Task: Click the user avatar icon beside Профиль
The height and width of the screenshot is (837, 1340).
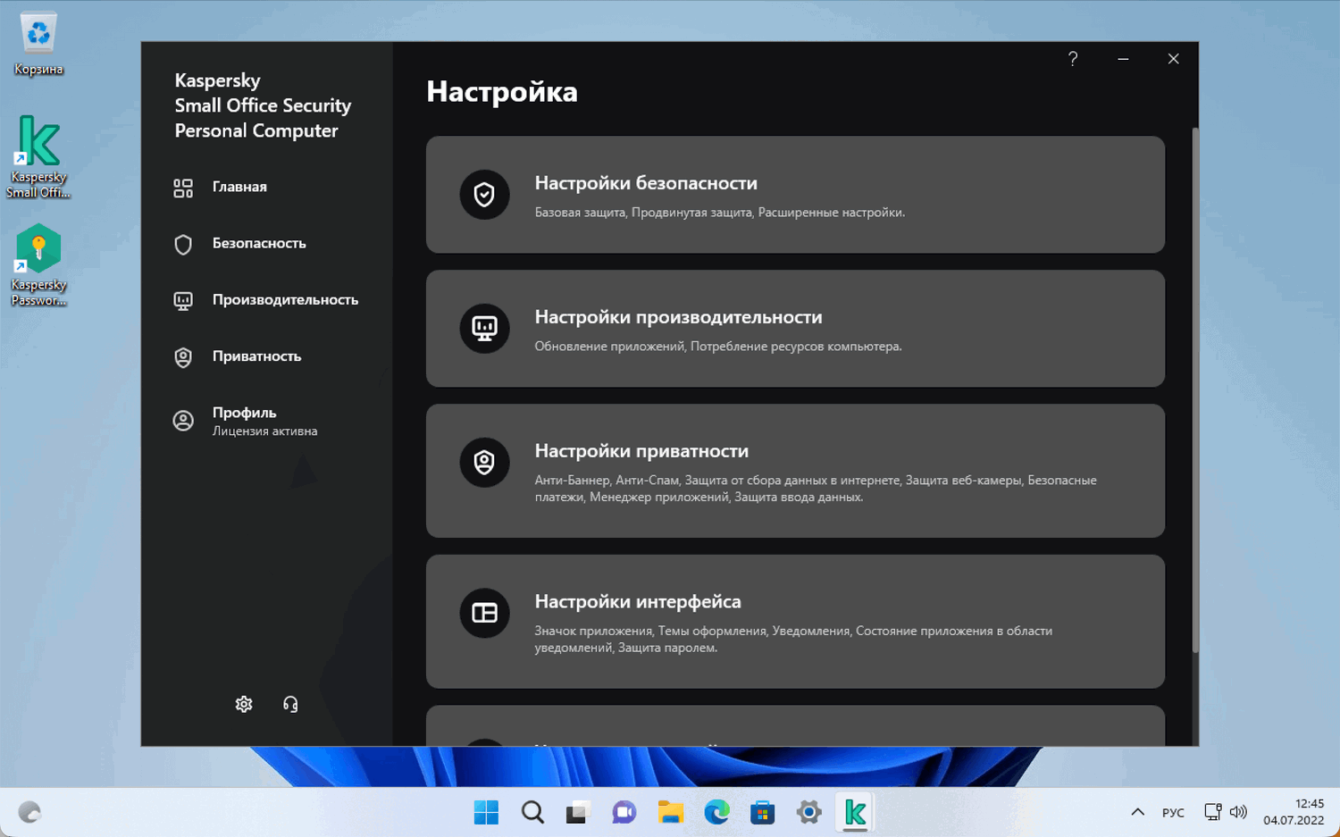Action: coord(183,421)
